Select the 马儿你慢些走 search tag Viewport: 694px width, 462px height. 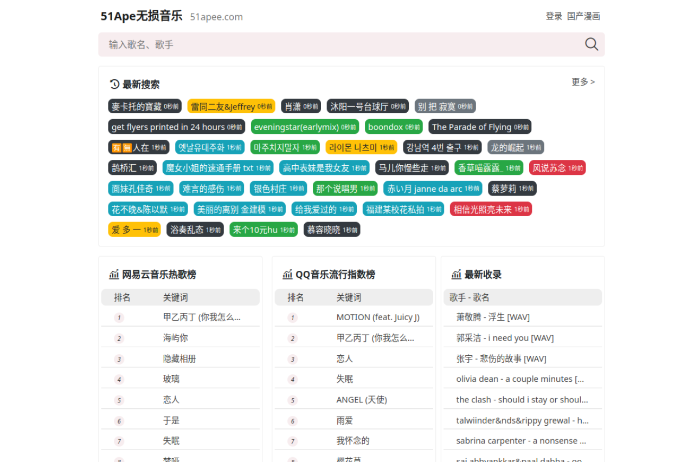[412, 168]
